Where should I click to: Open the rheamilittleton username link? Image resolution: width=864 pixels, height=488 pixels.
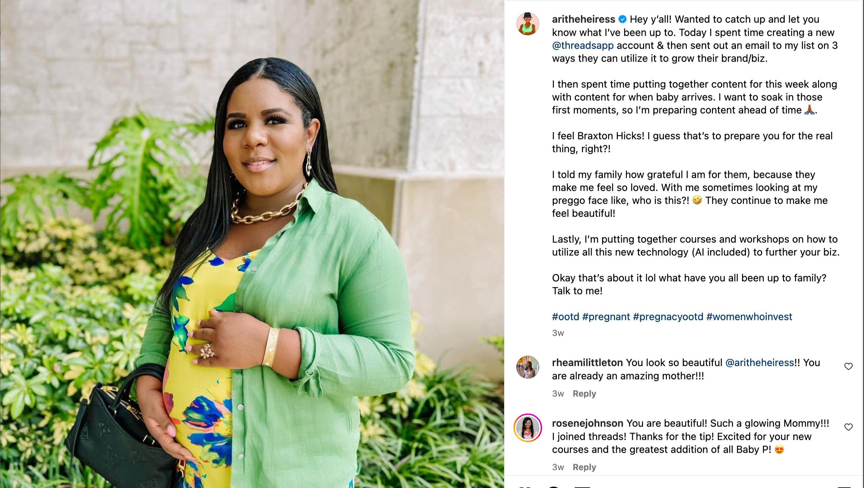click(587, 363)
